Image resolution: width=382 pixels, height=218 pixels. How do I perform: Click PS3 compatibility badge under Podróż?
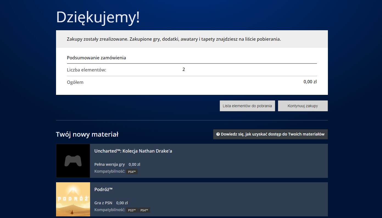(x=132, y=210)
